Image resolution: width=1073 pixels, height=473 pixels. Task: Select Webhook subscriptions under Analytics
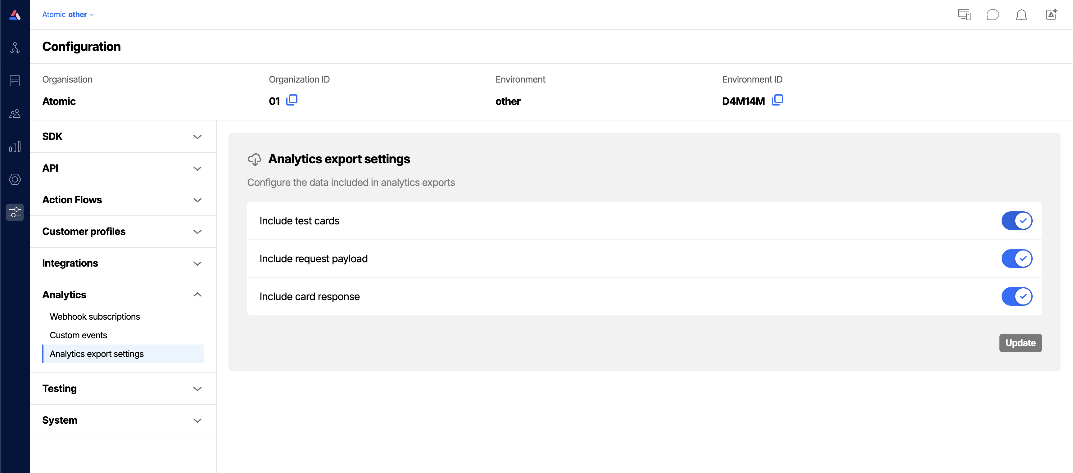point(95,317)
